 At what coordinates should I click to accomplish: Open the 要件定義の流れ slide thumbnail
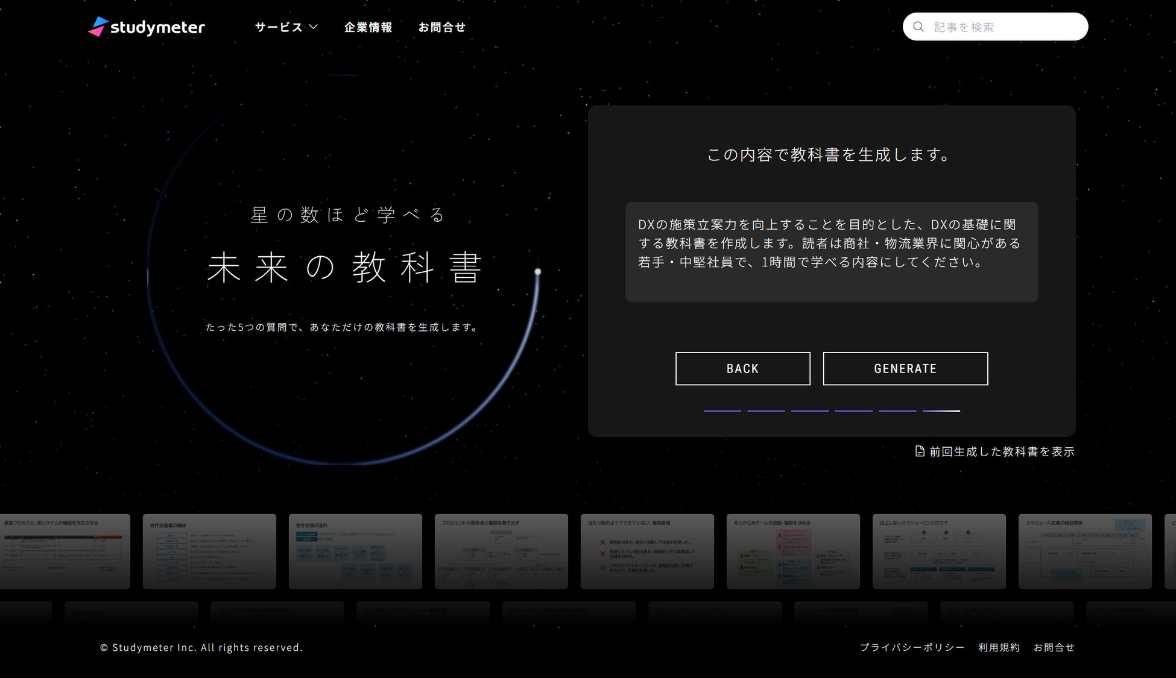pos(355,551)
